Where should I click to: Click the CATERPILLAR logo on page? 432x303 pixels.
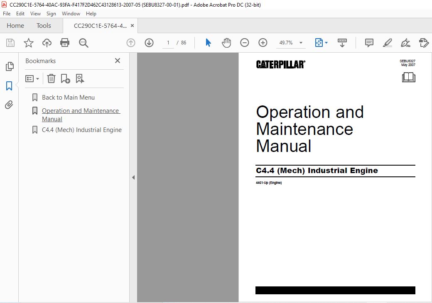click(281, 64)
